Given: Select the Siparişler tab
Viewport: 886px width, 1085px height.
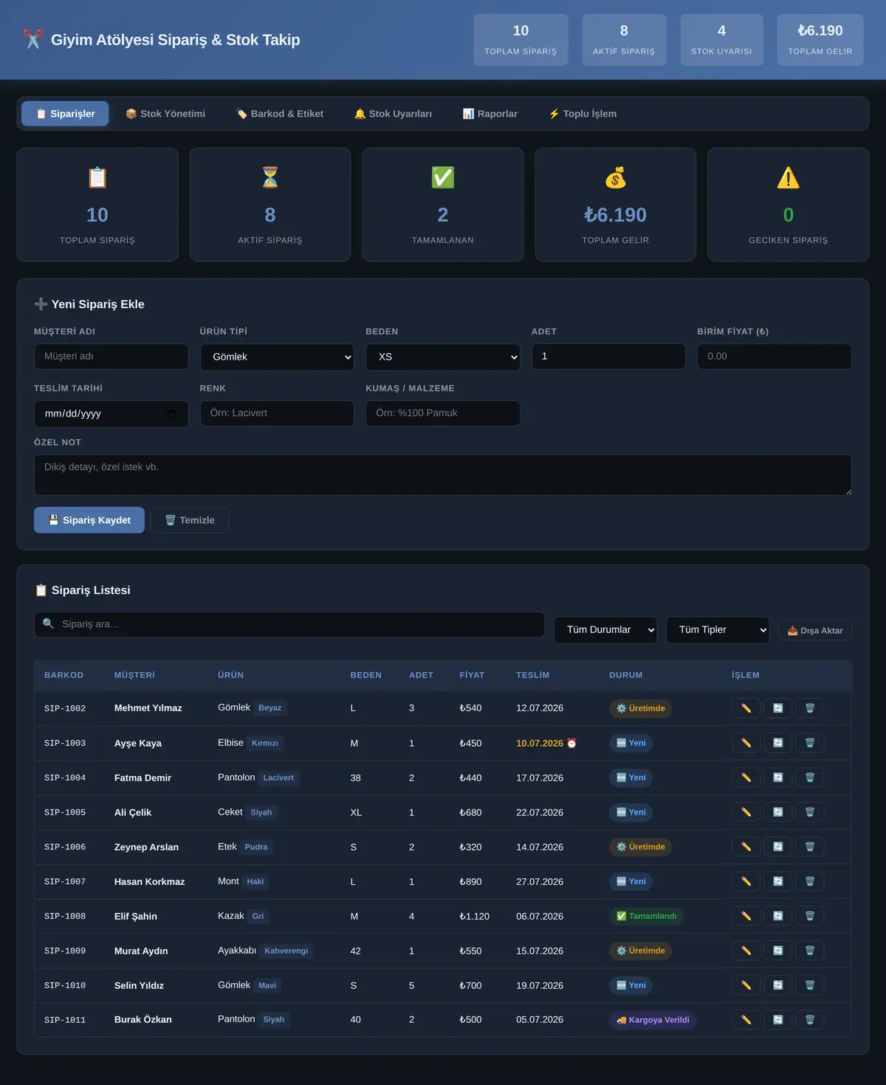Looking at the screenshot, I should click(x=65, y=114).
